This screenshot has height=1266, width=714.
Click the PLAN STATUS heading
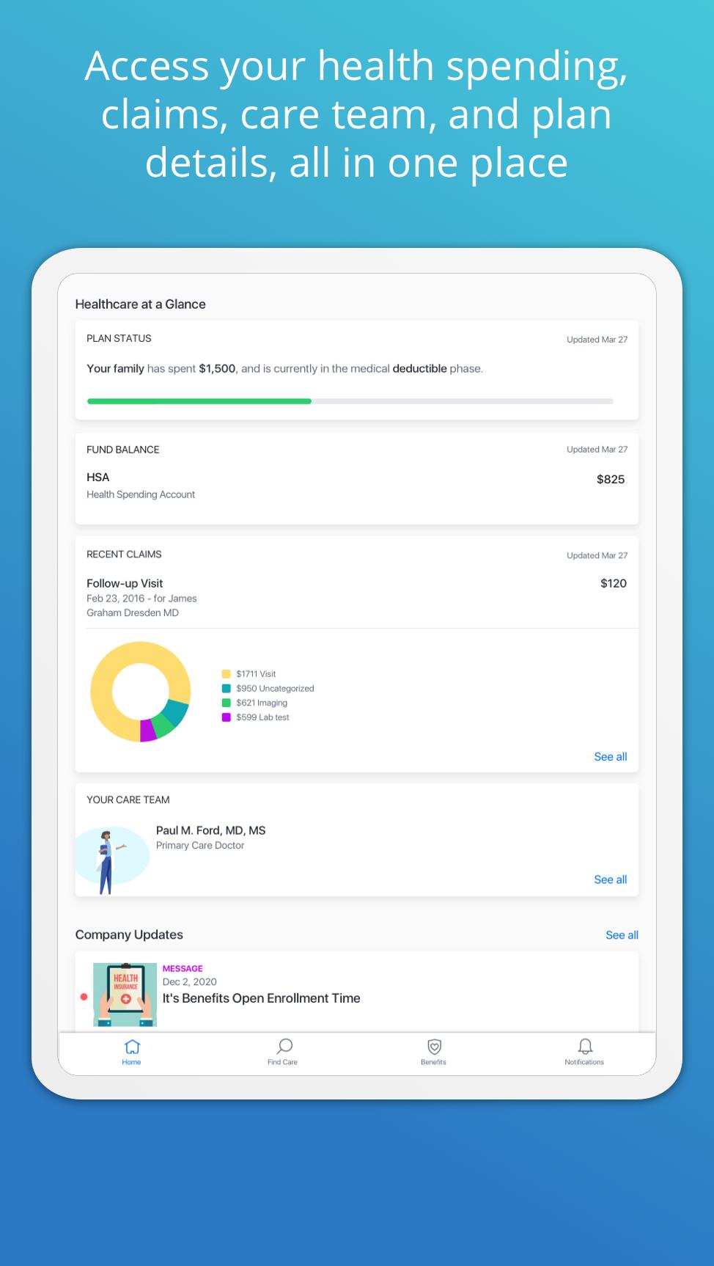119,338
